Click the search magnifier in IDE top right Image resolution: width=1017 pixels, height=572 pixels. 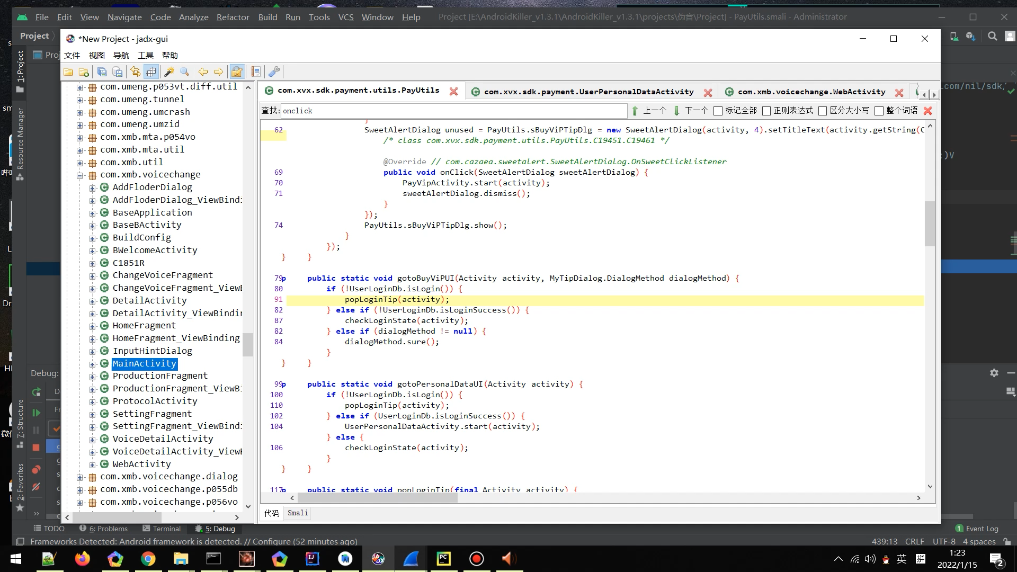click(993, 36)
